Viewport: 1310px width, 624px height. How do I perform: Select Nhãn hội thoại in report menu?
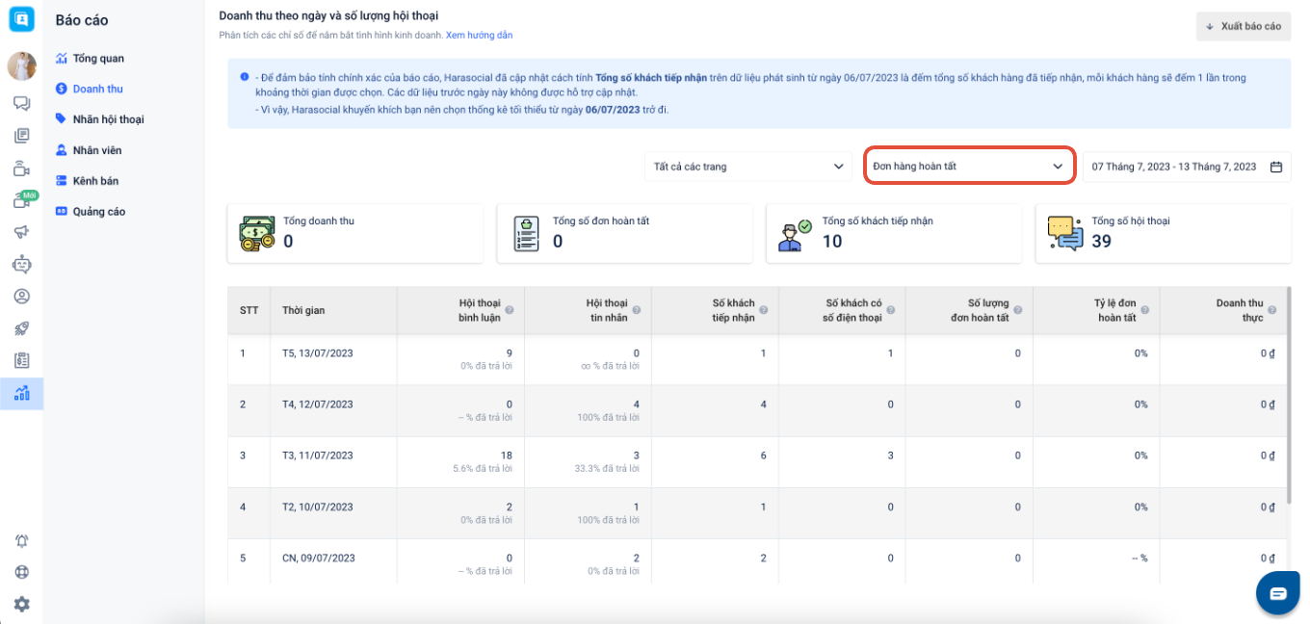coord(108,119)
